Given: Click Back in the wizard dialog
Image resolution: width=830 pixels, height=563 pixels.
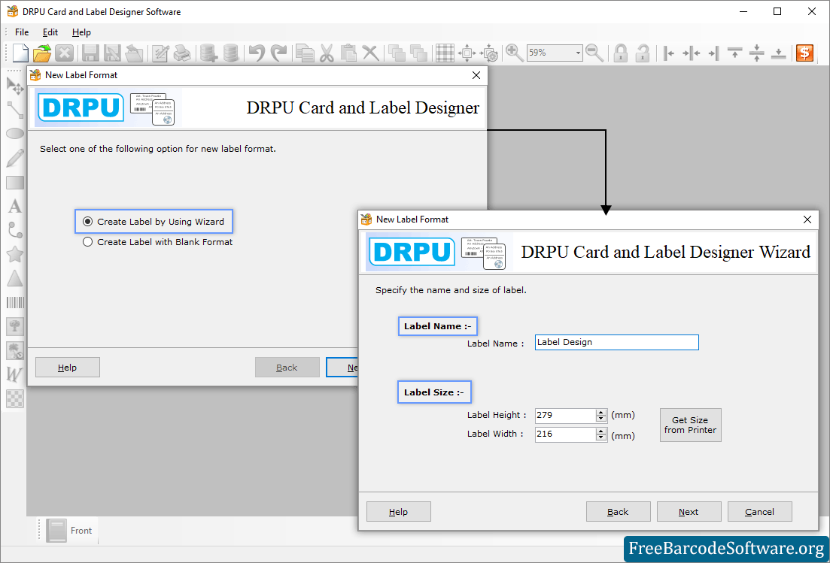Looking at the screenshot, I should 618,512.
